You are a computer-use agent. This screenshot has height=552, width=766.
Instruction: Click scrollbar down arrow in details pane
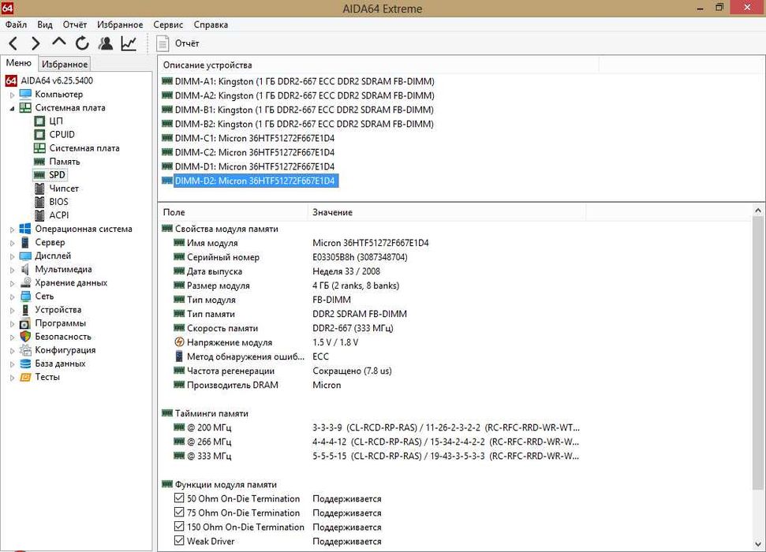pos(757,543)
